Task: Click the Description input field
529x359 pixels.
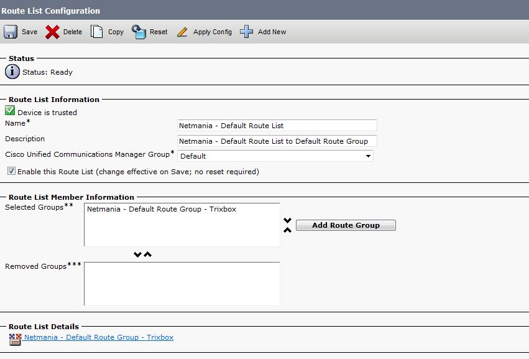Action: click(277, 141)
